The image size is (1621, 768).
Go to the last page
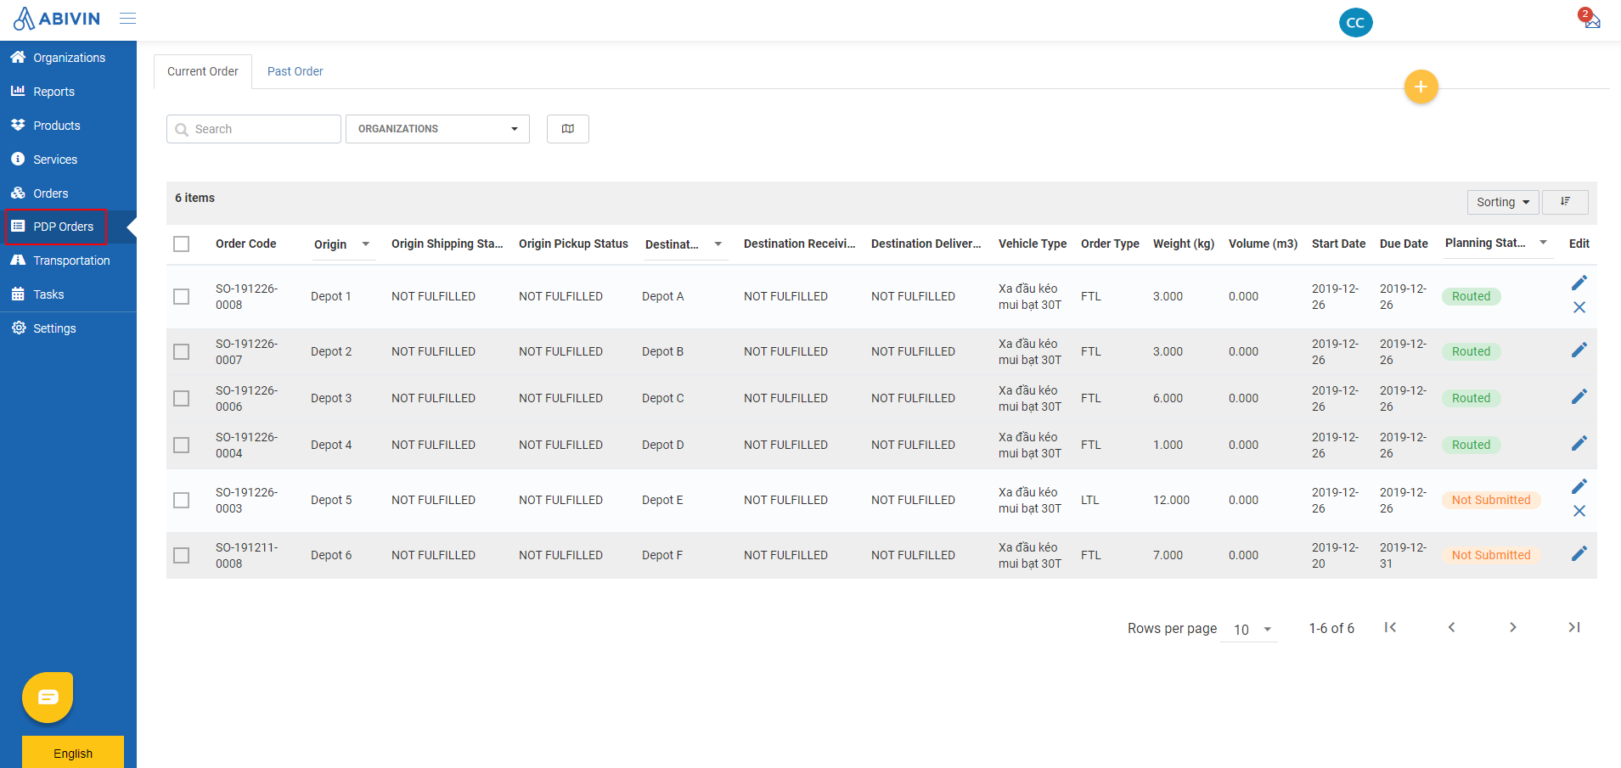coord(1573,627)
